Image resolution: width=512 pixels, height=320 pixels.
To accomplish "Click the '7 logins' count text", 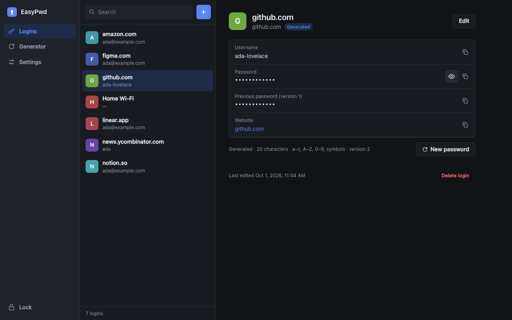I will [94, 314].
